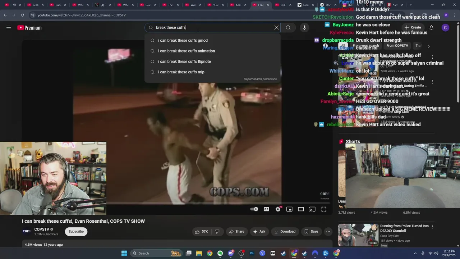Enter full screen video mode

(324, 209)
